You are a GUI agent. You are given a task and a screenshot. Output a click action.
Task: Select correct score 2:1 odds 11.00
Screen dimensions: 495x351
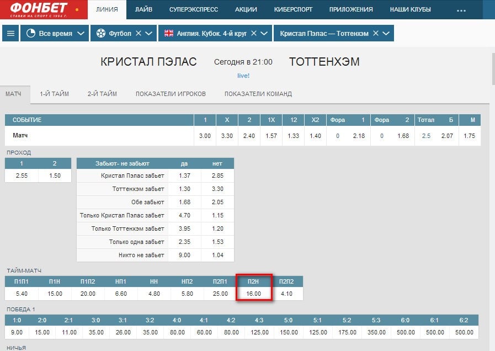pos(69,332)
